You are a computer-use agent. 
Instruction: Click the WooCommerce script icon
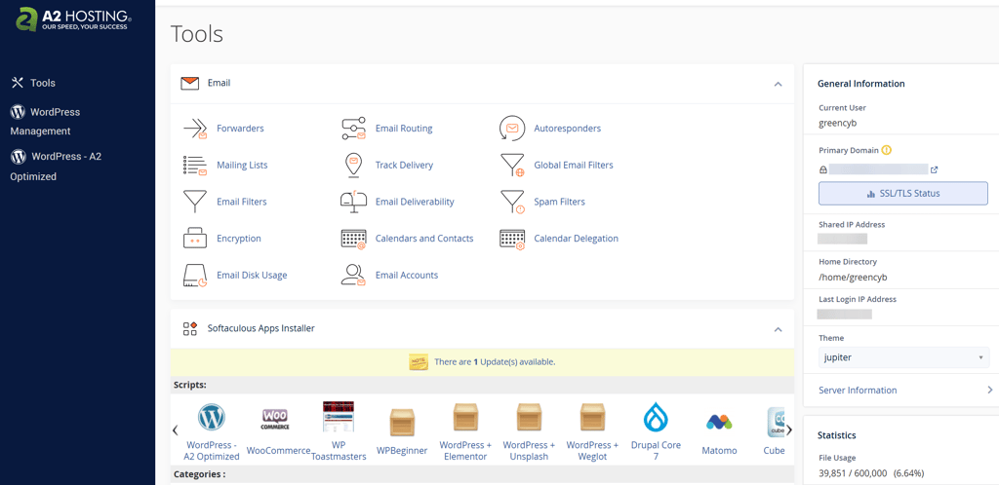tap(275, 419)
